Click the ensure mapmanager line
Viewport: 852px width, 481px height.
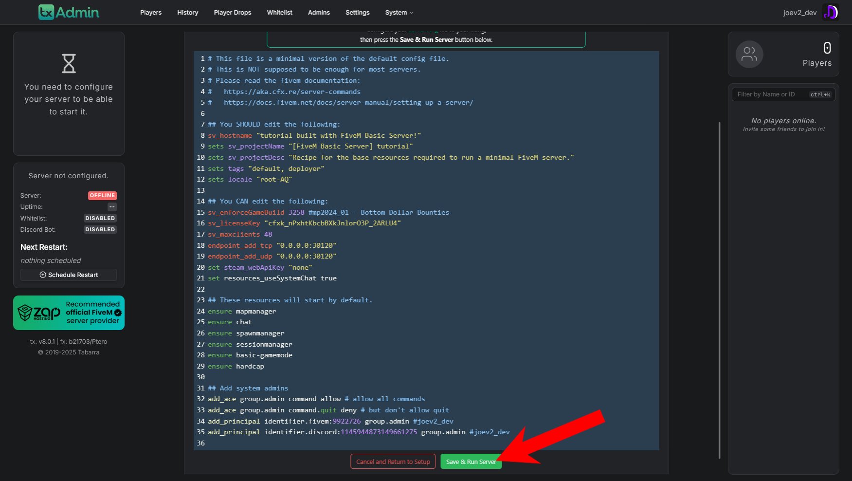(x=242, y=311)
